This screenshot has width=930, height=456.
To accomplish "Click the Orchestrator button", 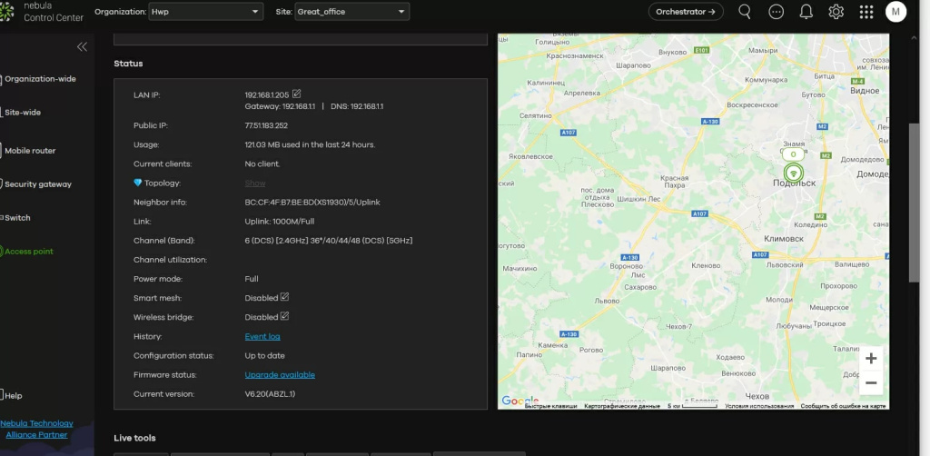I will [686, 12].
